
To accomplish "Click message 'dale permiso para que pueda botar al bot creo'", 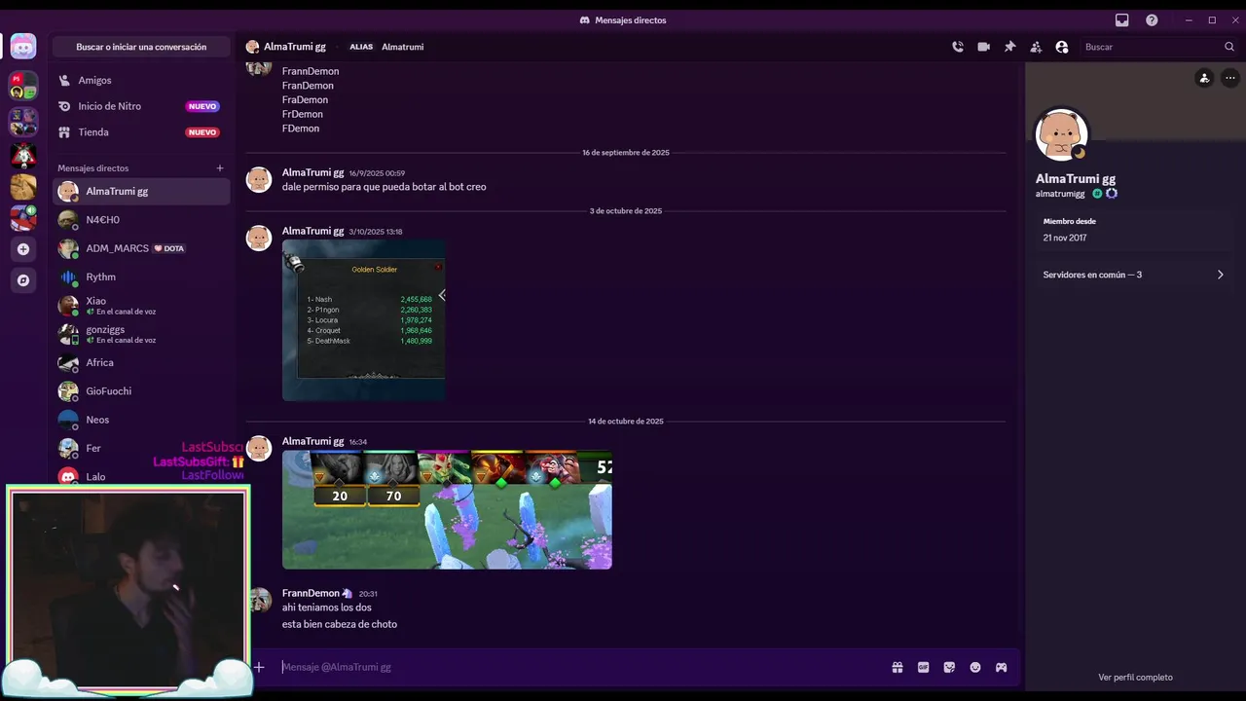I will [x=384, y=187].
